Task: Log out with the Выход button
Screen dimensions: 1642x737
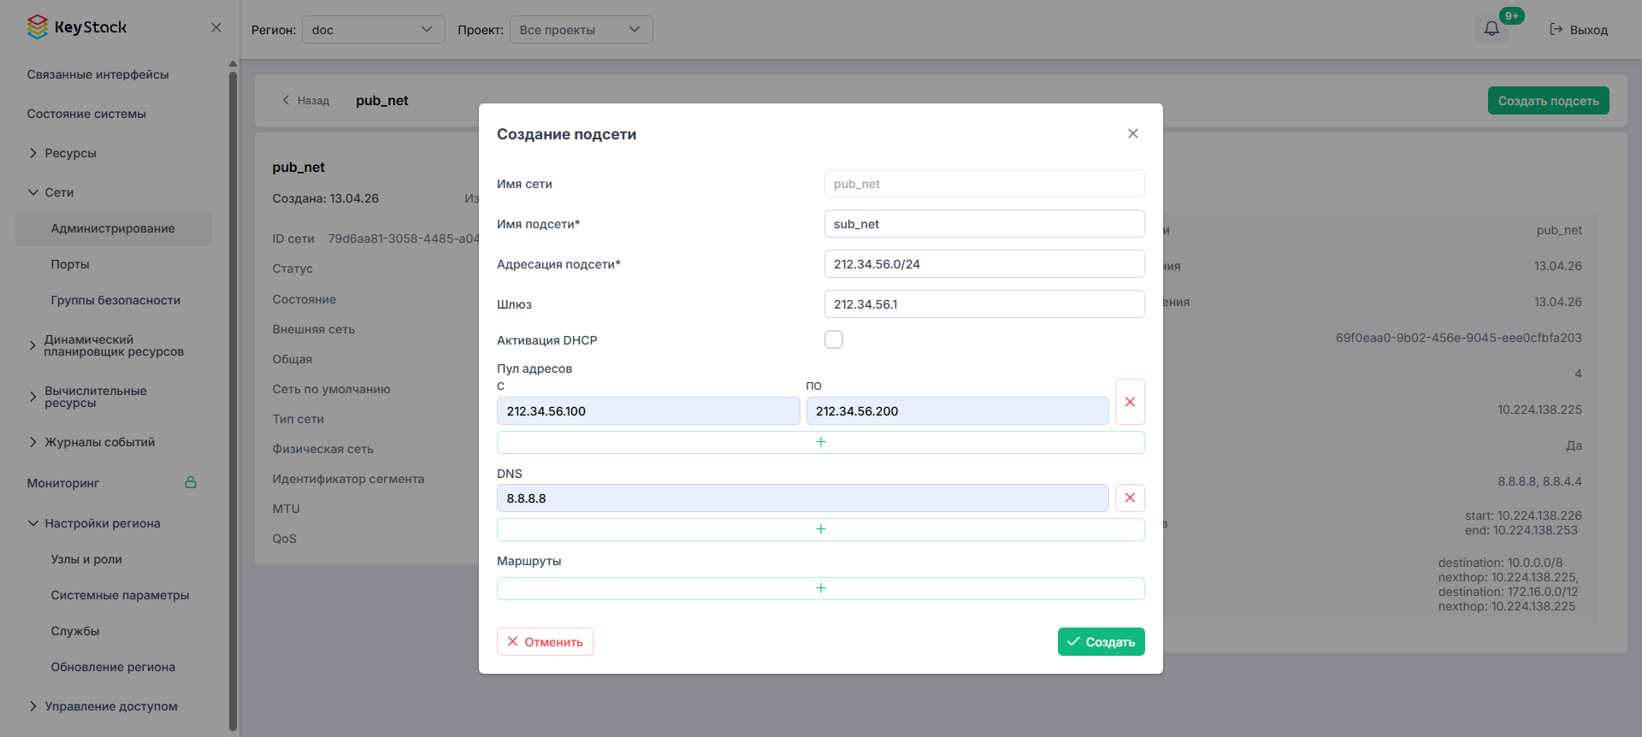Action: (1579, 30)
